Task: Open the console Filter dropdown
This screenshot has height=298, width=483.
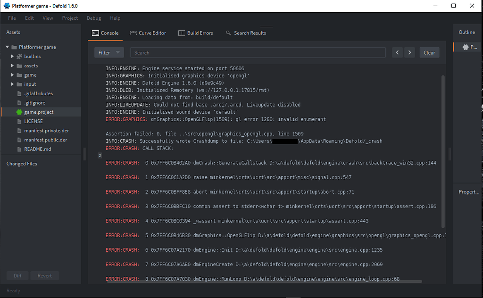Action: click(109, 53)
